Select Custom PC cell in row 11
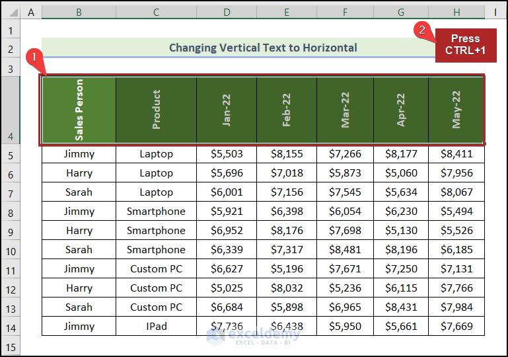 point(156,268)
